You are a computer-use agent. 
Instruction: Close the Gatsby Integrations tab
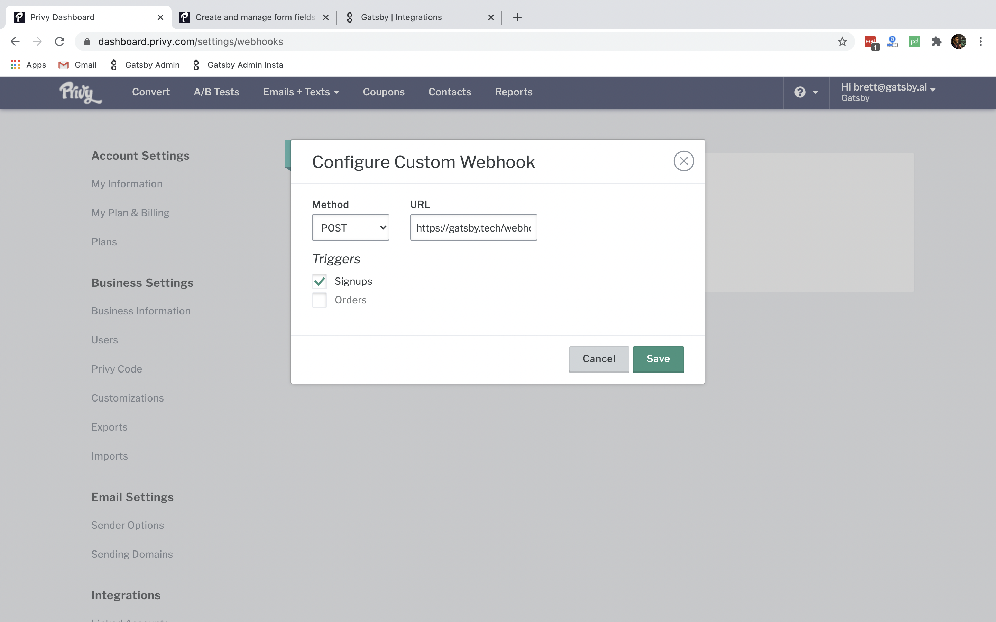[x=491, y=17]
